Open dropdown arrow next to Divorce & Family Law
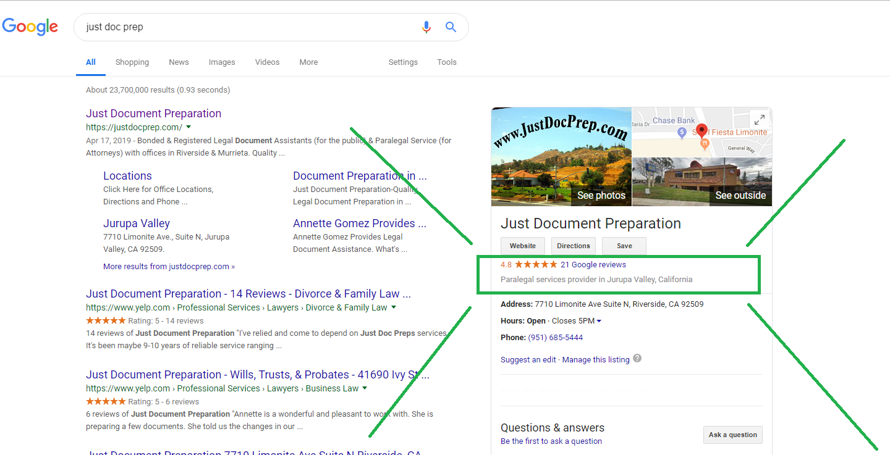The width and height of the screenshot is (890, 455). click(394, 307)
